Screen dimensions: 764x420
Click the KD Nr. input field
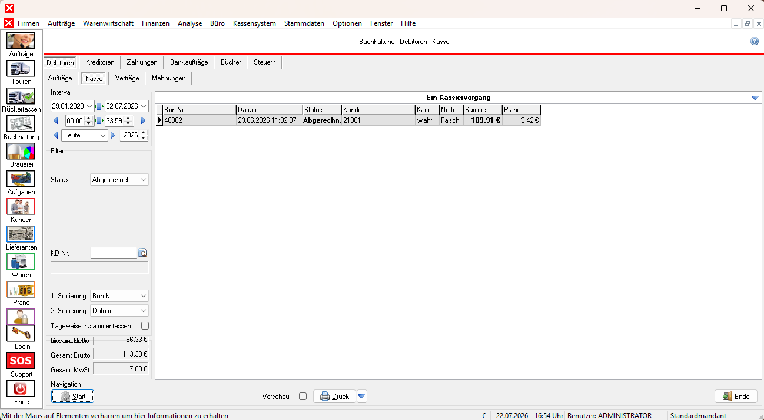click(x=114, y=253)
